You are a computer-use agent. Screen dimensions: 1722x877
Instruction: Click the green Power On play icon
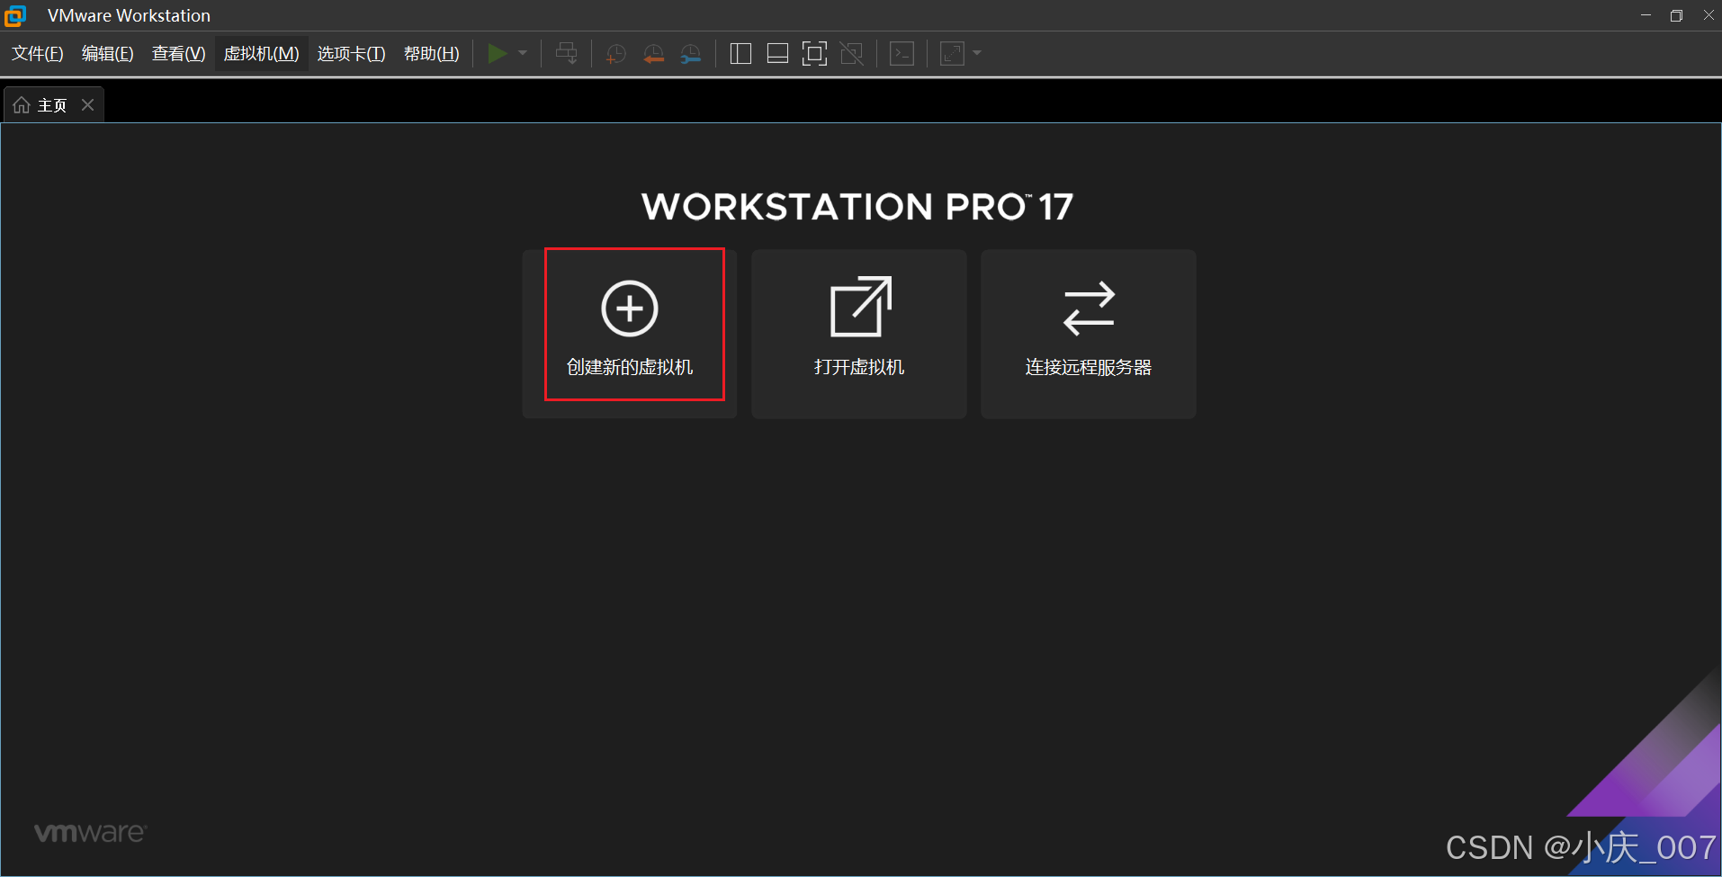click(x=497, y=54)
